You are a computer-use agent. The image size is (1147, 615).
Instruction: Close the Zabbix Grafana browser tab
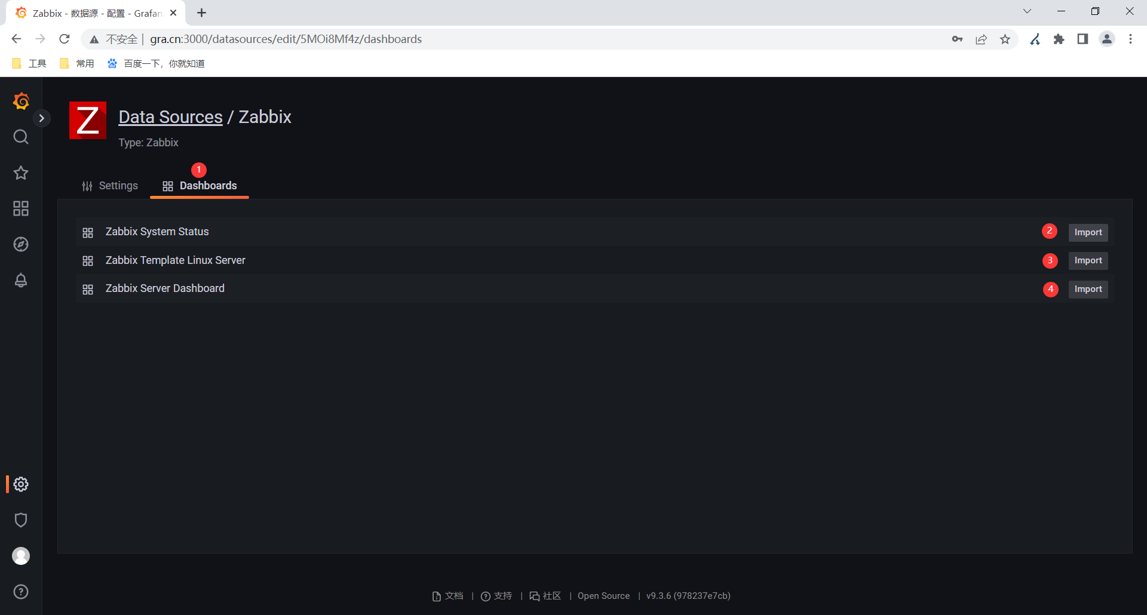point(173,13)
